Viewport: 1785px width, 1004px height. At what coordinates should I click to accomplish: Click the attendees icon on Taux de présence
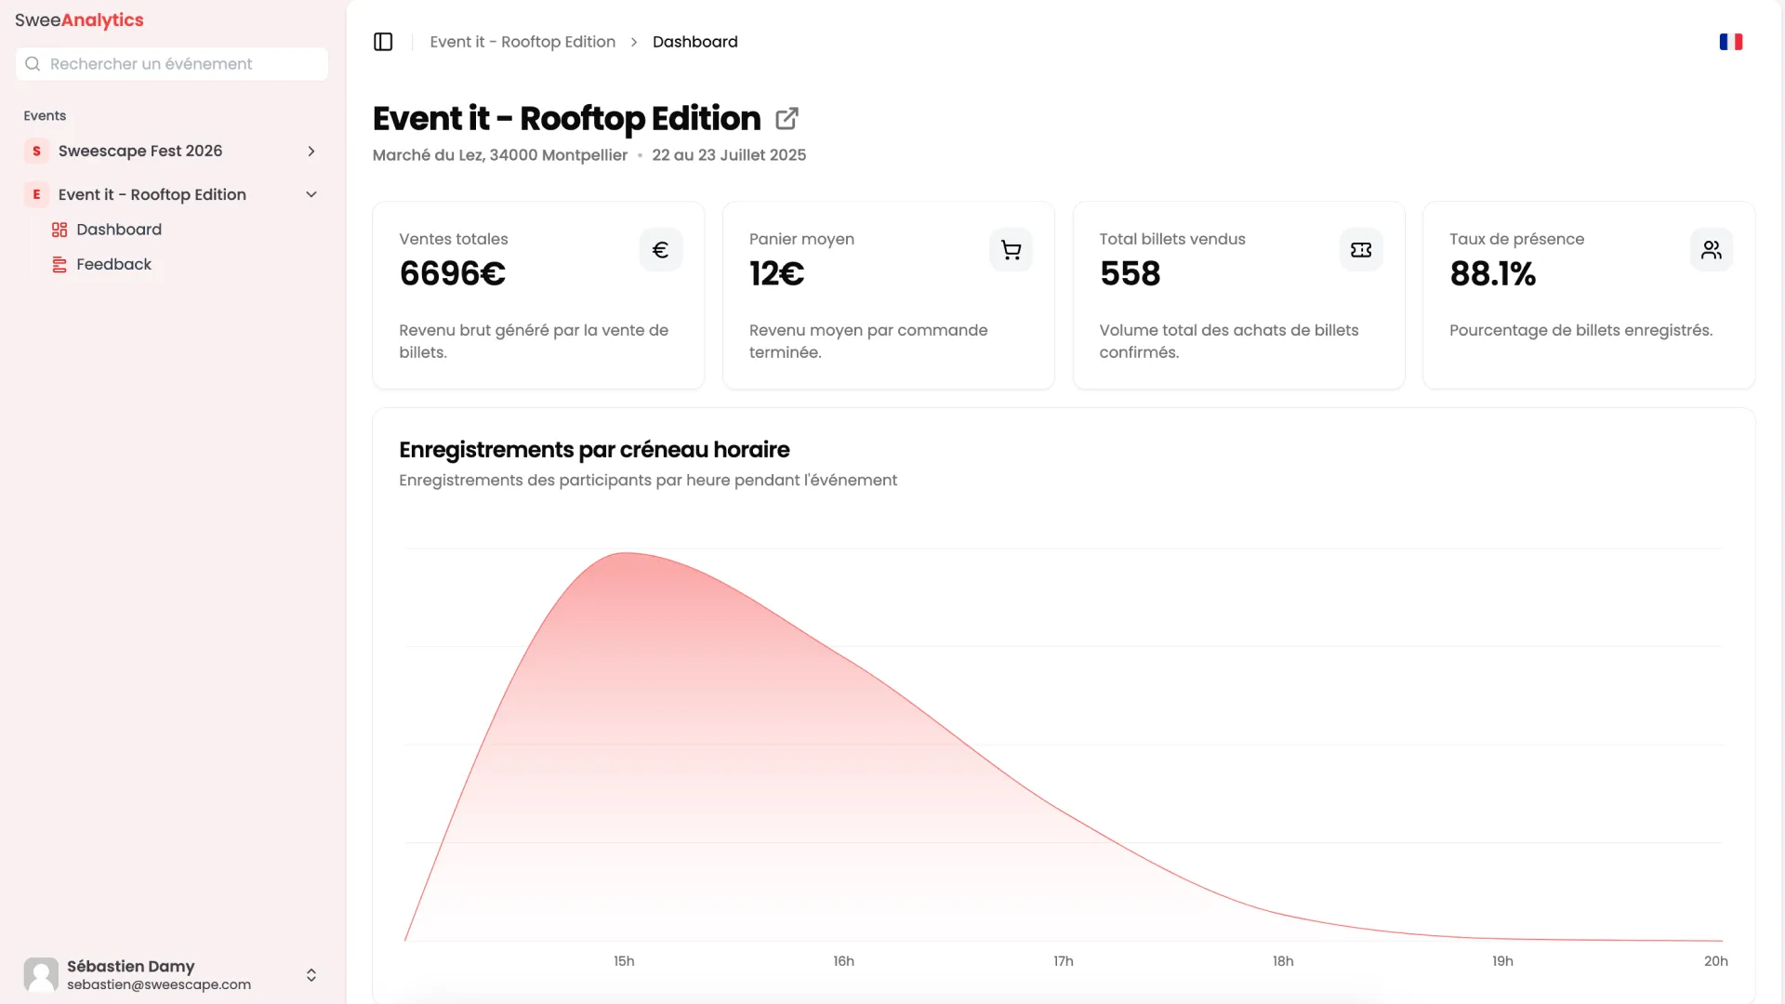[1711, 249]
